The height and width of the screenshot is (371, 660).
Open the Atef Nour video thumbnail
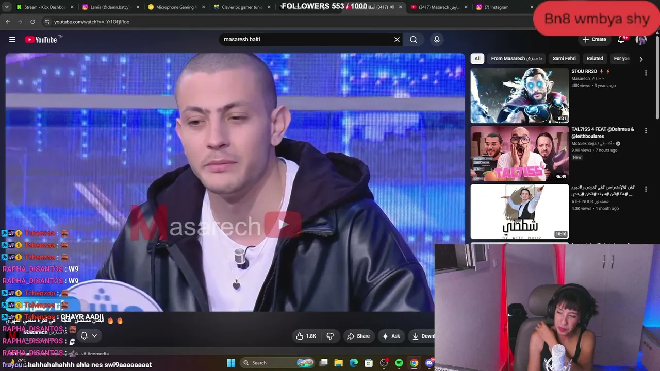pos(520,211)
